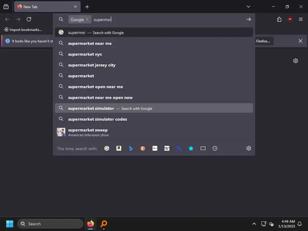This screenshot has width=308, height=231.
Task: Go back one page
Action: 7,19
